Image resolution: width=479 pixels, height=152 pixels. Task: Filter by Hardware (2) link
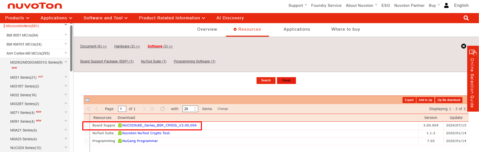pyautogui.click(x=127, y=46)
